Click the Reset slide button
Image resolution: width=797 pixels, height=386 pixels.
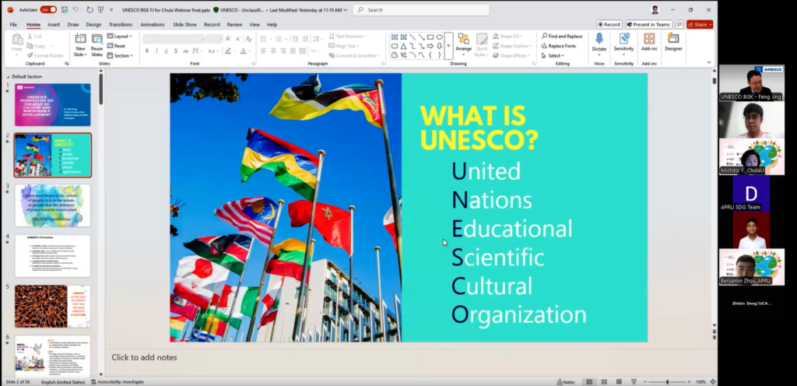tap(117, 46)
